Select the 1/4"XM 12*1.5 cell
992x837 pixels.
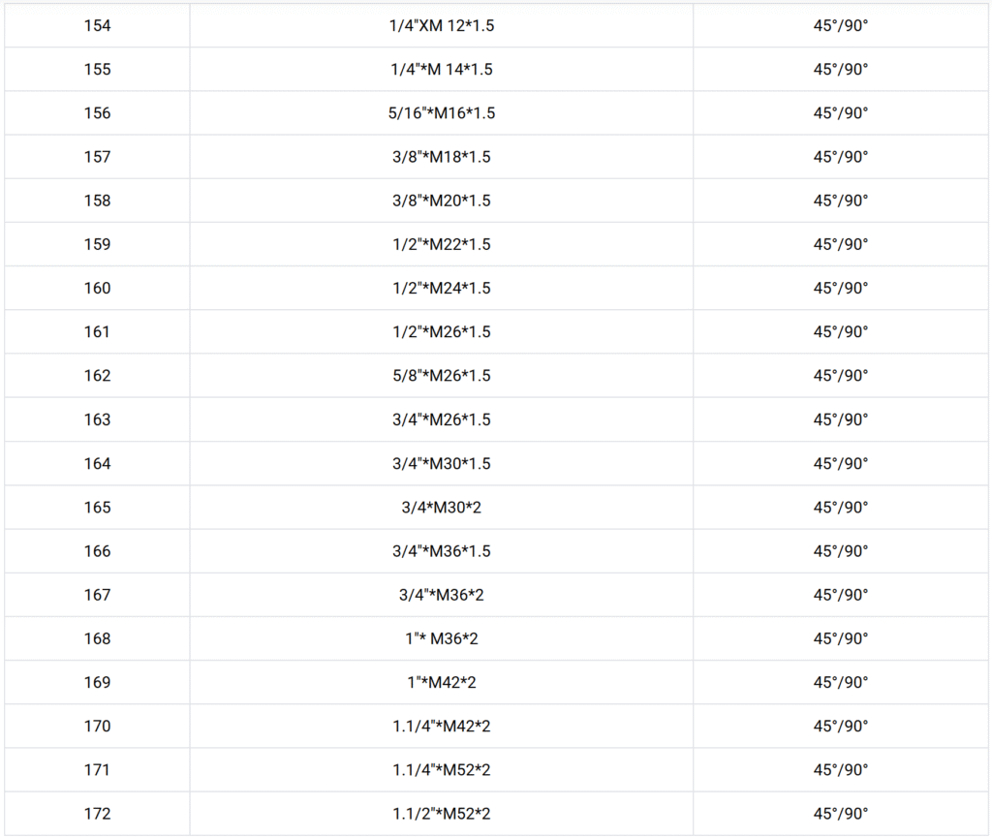(x=441, y=26)
